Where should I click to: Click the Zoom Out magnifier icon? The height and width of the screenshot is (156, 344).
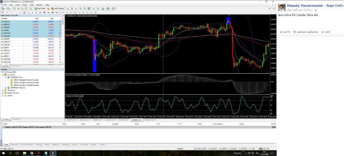pos(85,8)
